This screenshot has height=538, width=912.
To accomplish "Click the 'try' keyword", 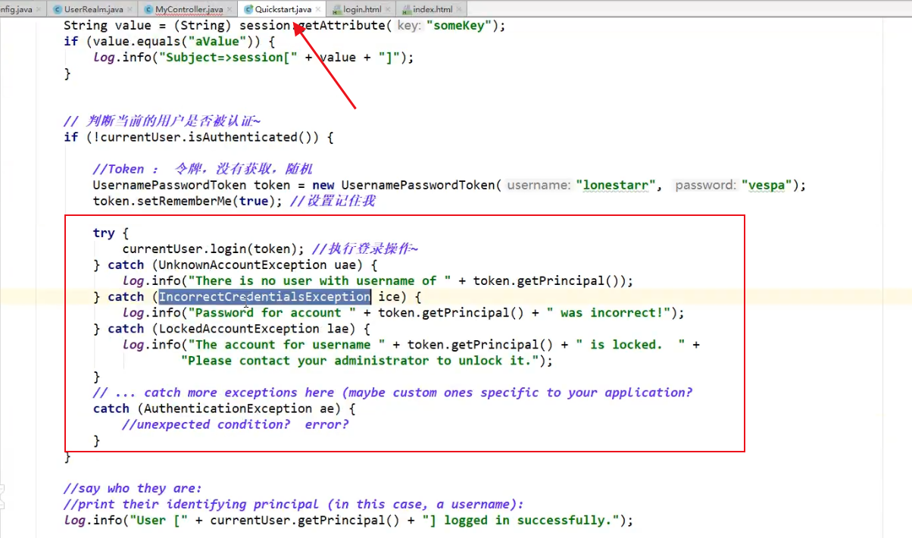I will [104, 233].
